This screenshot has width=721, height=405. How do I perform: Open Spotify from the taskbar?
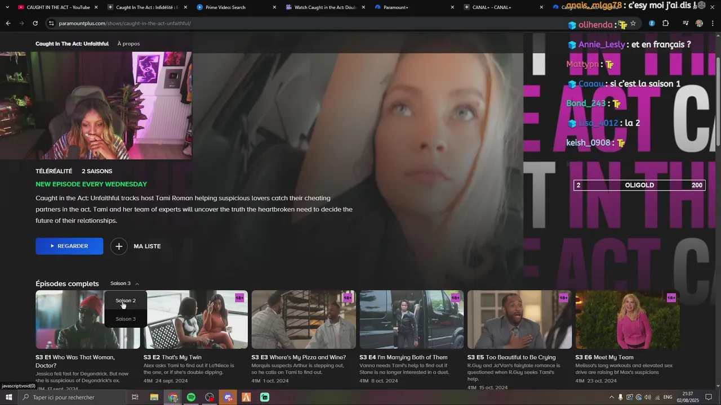coord(191,397)
